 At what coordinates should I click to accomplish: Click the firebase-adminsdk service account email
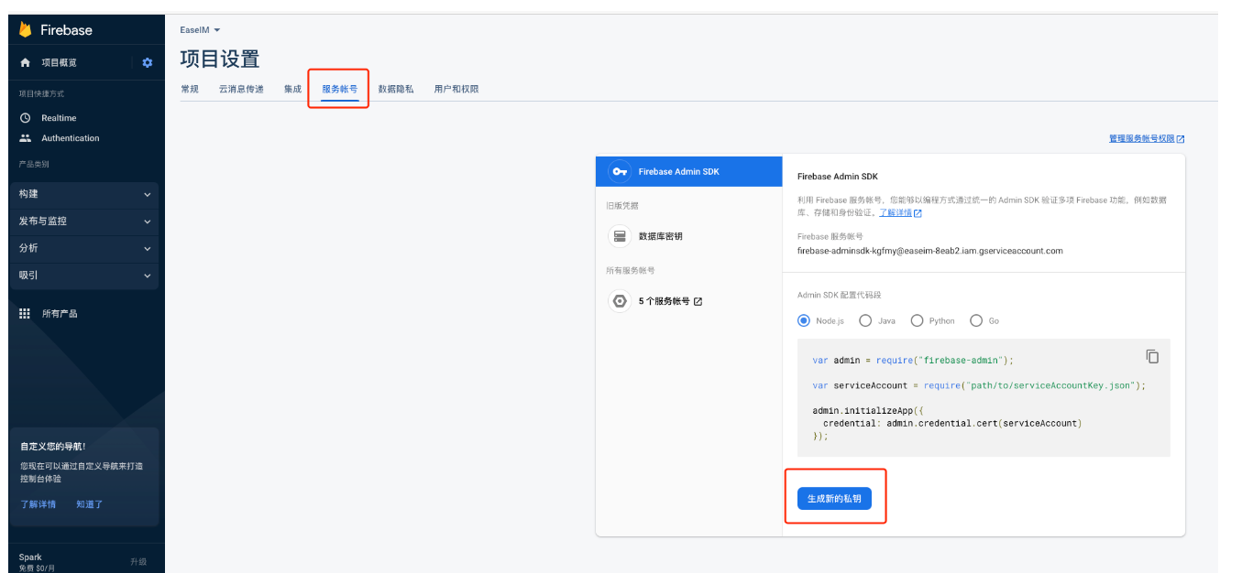930,251
